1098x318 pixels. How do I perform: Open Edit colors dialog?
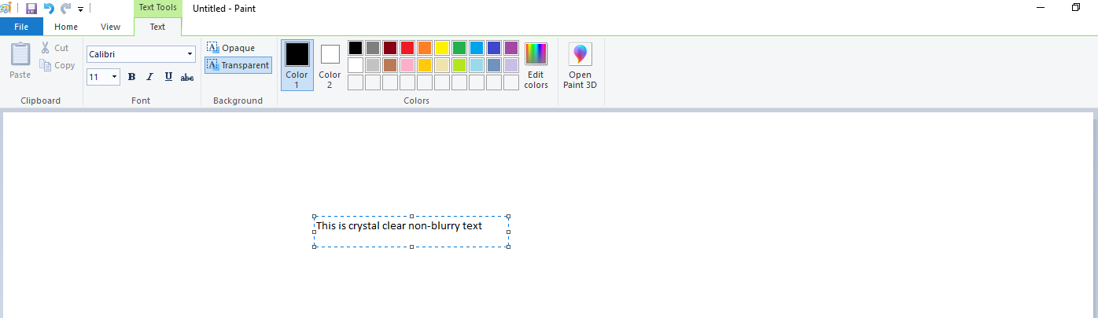[x=536, y=66]
